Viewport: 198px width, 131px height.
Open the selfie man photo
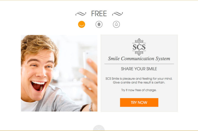(59, 73)
